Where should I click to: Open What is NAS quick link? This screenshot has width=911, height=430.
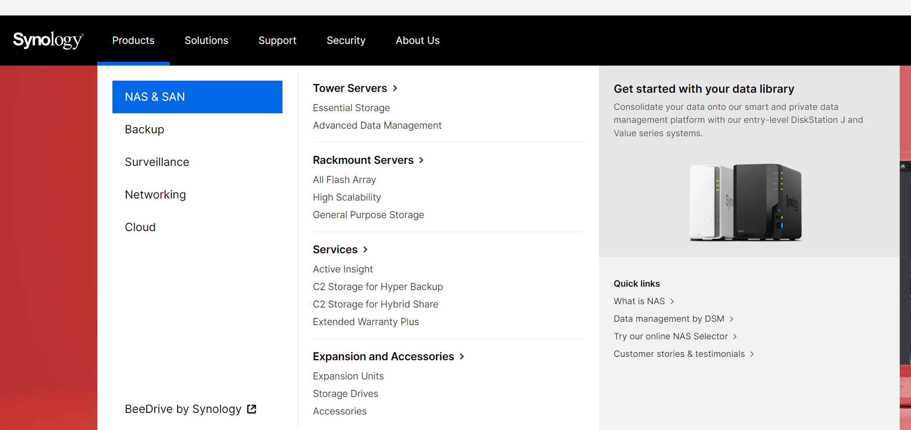coord(639,301)
